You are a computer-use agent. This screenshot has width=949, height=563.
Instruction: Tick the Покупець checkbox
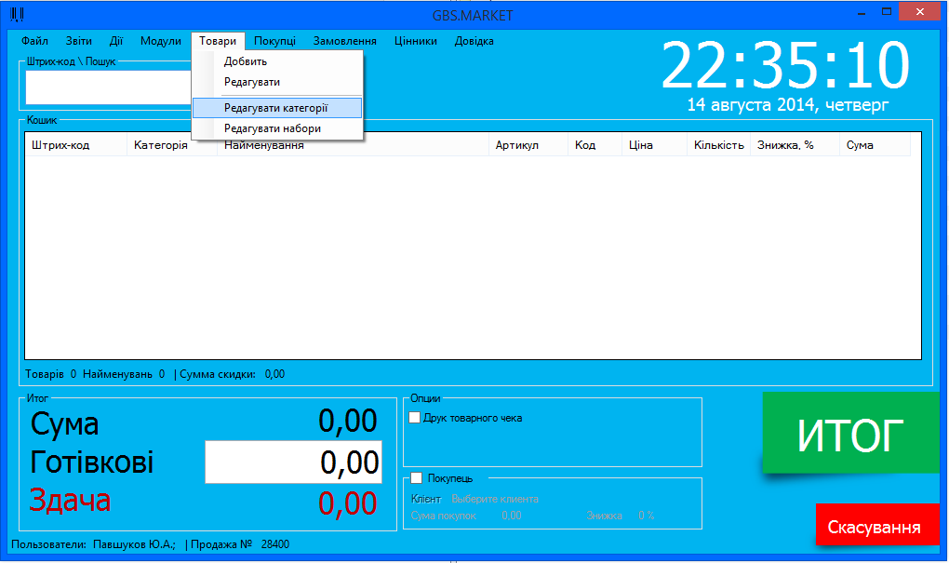tap(417, 478)
